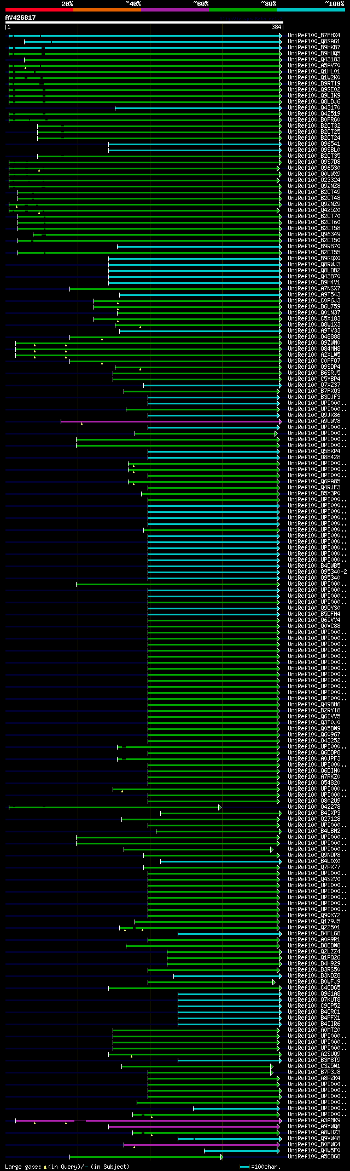Select the UniRef100_Q7PX77 entry
This screenshot has height=1171, width=350.
[314, 867]
